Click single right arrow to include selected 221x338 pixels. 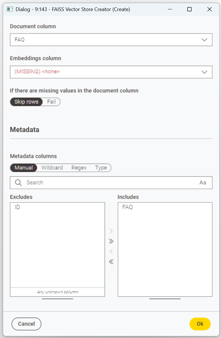(x=111, y=231)
